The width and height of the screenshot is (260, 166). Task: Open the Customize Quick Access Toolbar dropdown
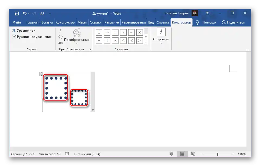[50, 14]
